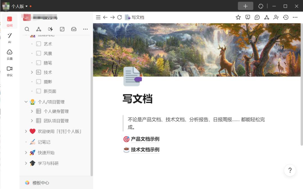Click the quote text 不论是产品文档

(x=196, y=123)
